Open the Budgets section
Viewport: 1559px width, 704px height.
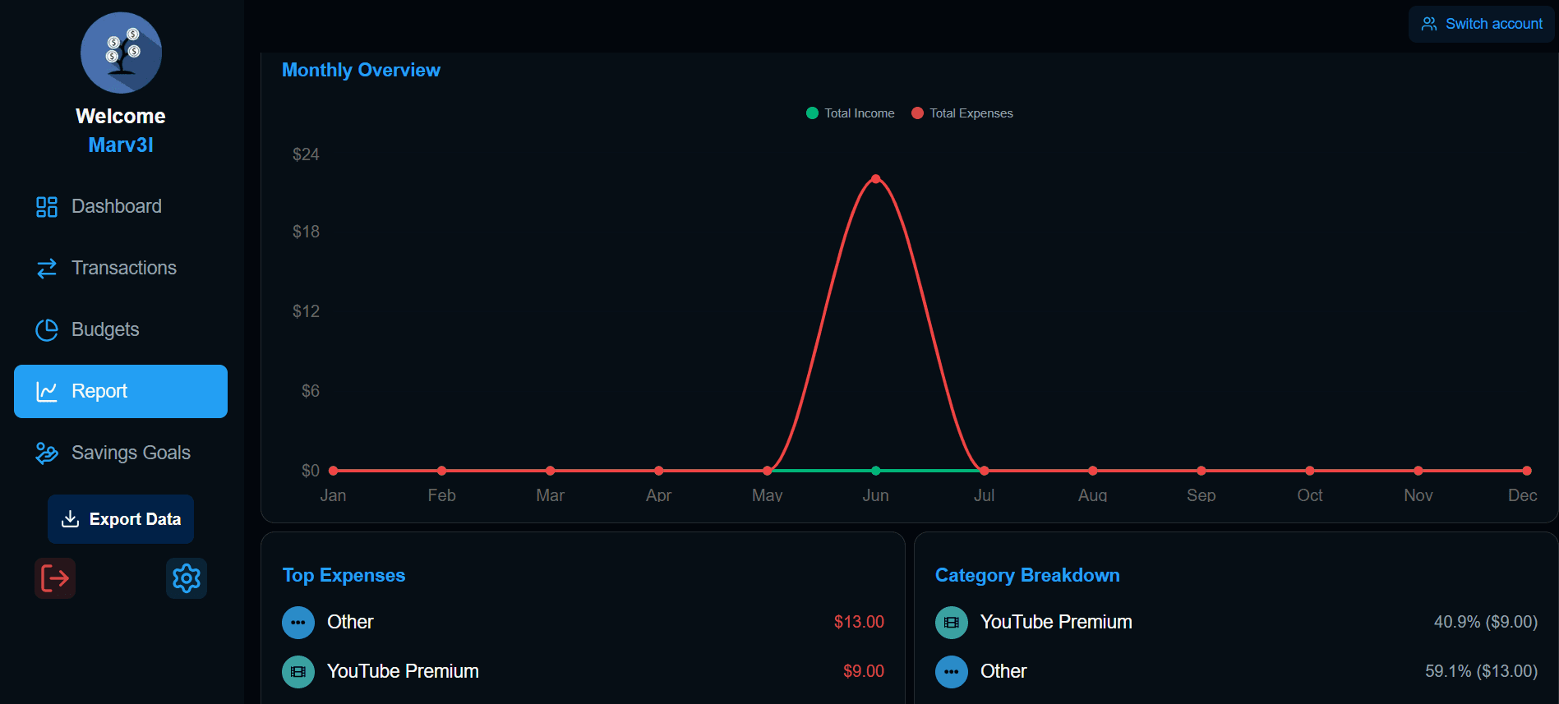(x=121, y=329)
